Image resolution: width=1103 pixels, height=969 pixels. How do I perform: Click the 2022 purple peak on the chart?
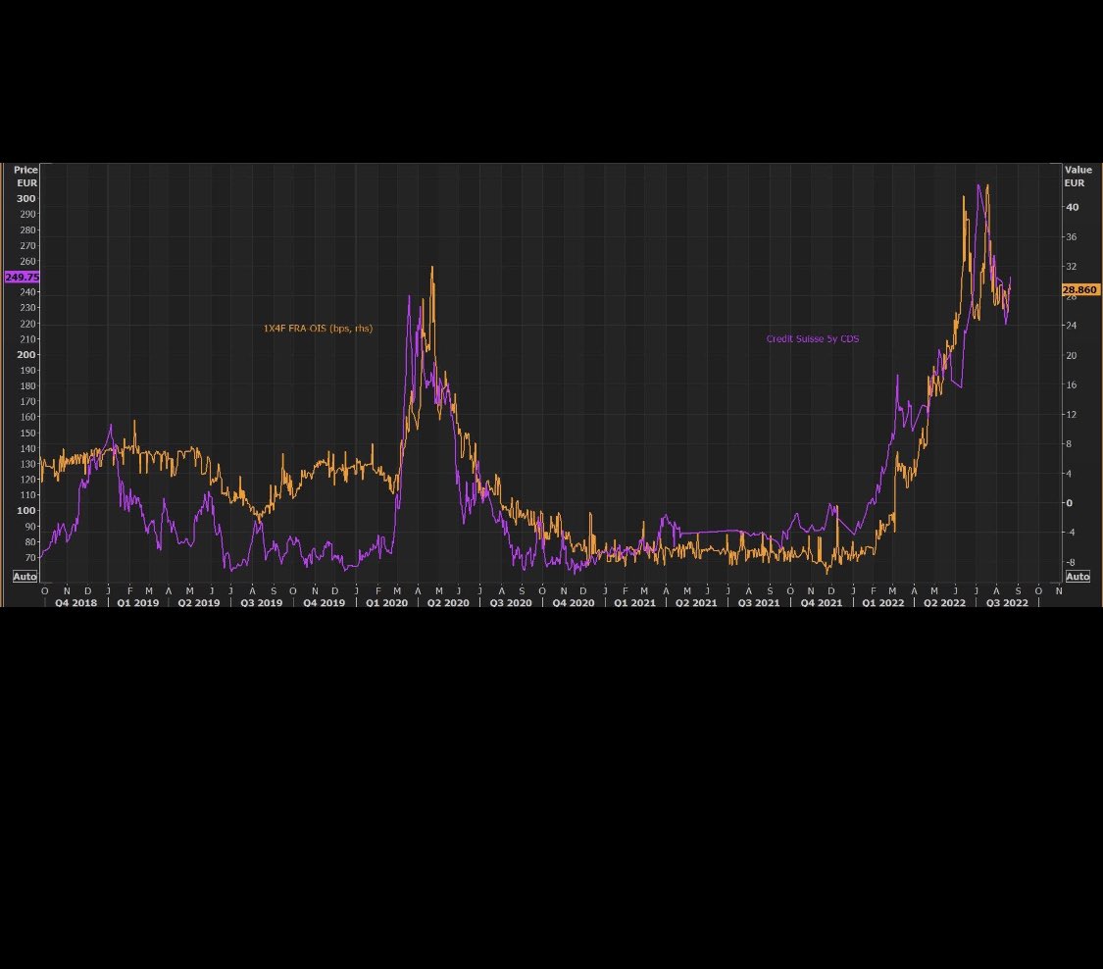click(978, 184)
